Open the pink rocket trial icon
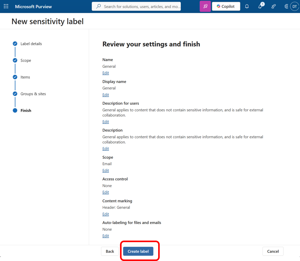The width and height of the screenshot is (300, 261). coord(205,6)
